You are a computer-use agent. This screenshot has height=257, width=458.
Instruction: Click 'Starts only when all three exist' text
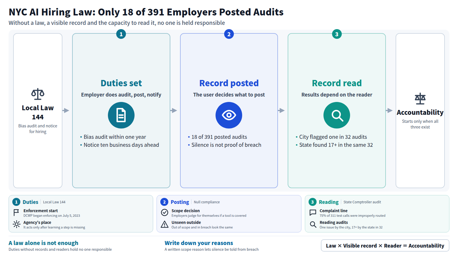click(x=420, y=124)
